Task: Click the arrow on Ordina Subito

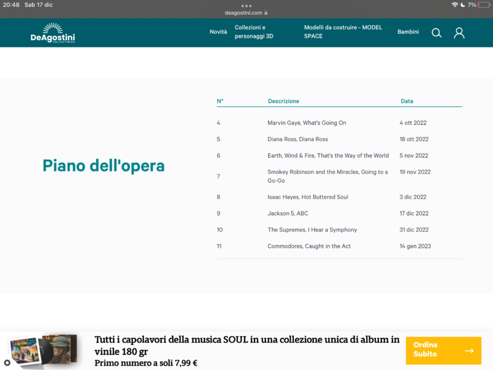Action: click(x=469, y=351)
